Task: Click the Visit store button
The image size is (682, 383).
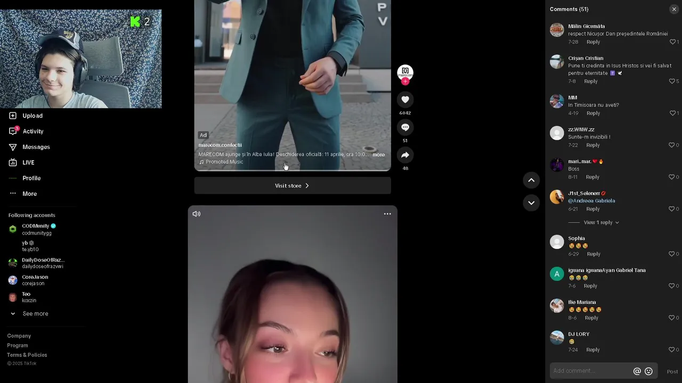Action: (293, 186)
